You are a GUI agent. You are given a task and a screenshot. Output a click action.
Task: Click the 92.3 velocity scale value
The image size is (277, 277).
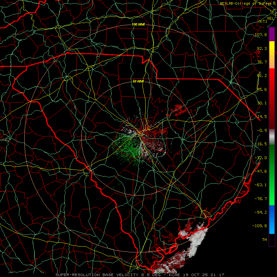[262, 48]
